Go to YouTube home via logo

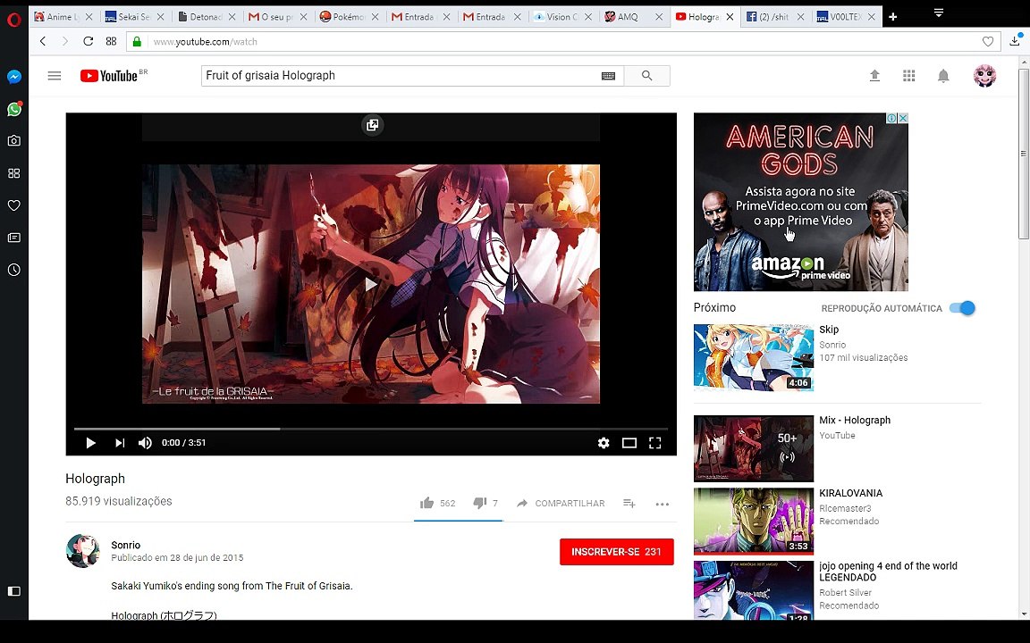coord(110,76)
